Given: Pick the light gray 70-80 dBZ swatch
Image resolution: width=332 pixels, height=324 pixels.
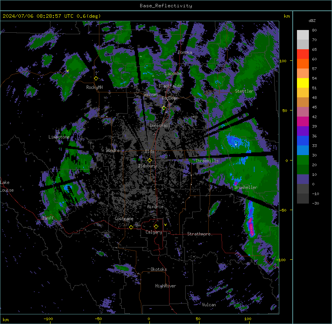Looking at the screenshot, I should tap(303, 35).
